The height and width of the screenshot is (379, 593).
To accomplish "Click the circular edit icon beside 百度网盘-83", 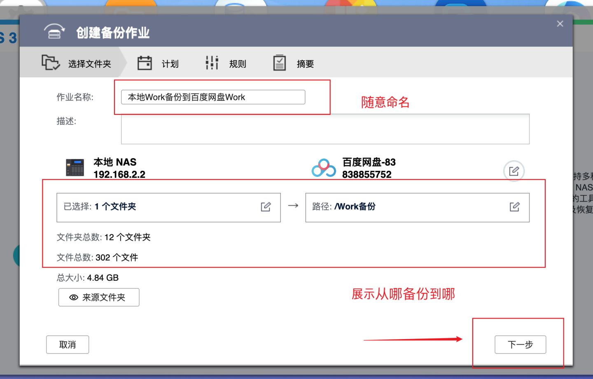I will point(513,170).
